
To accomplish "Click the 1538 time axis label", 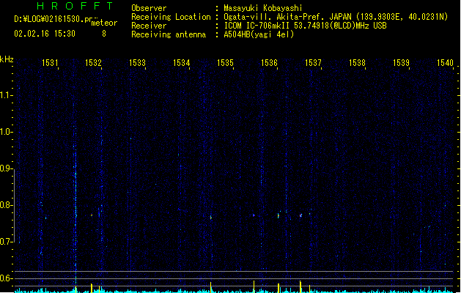I will (x=357, y=62).
